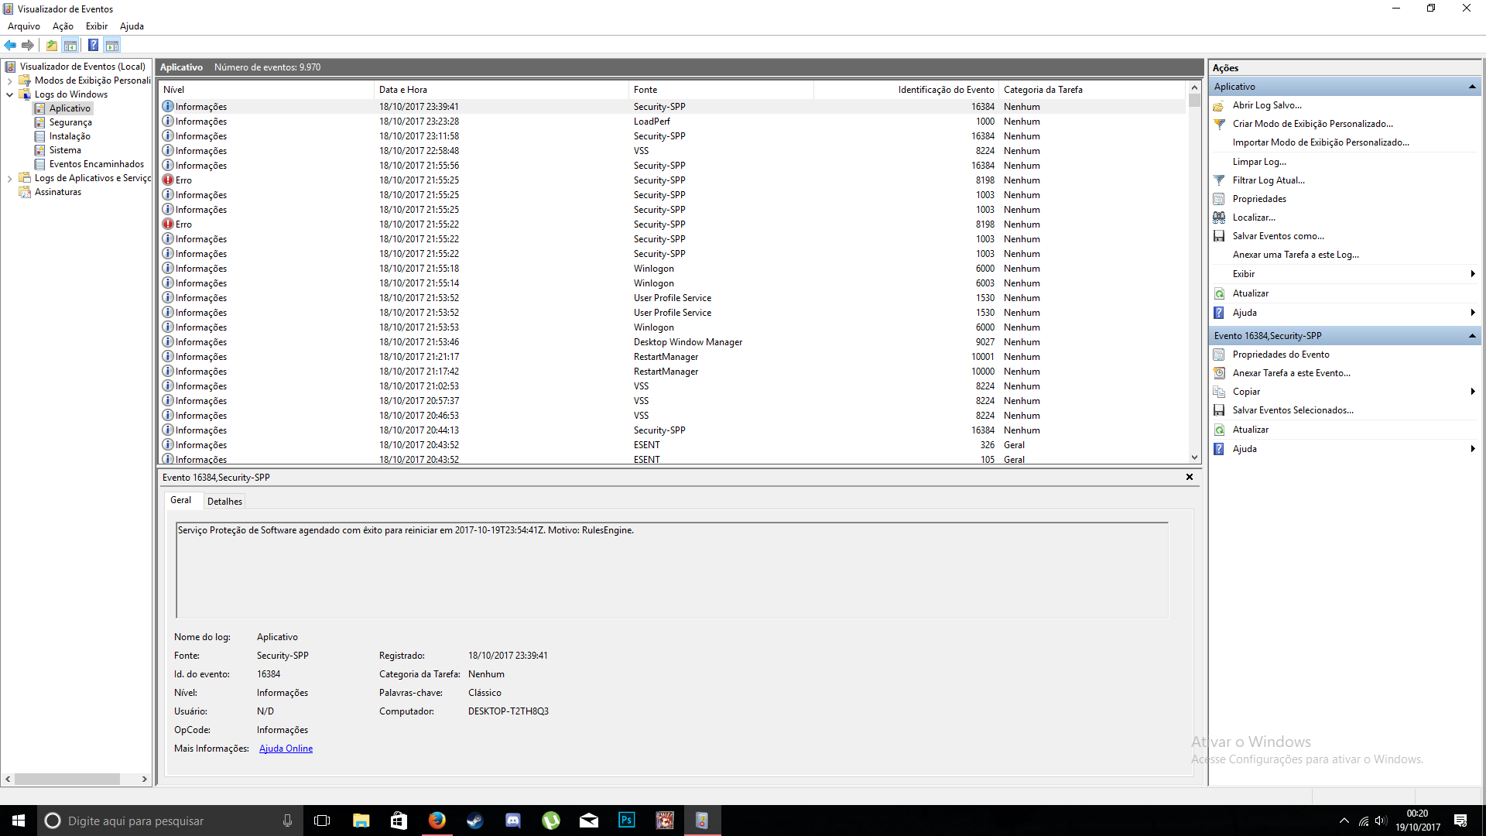Click the first Atualizar action under Aplicativo
Image resolution: width=1486 pixels, height=836 pixels.
point(1251,293)
